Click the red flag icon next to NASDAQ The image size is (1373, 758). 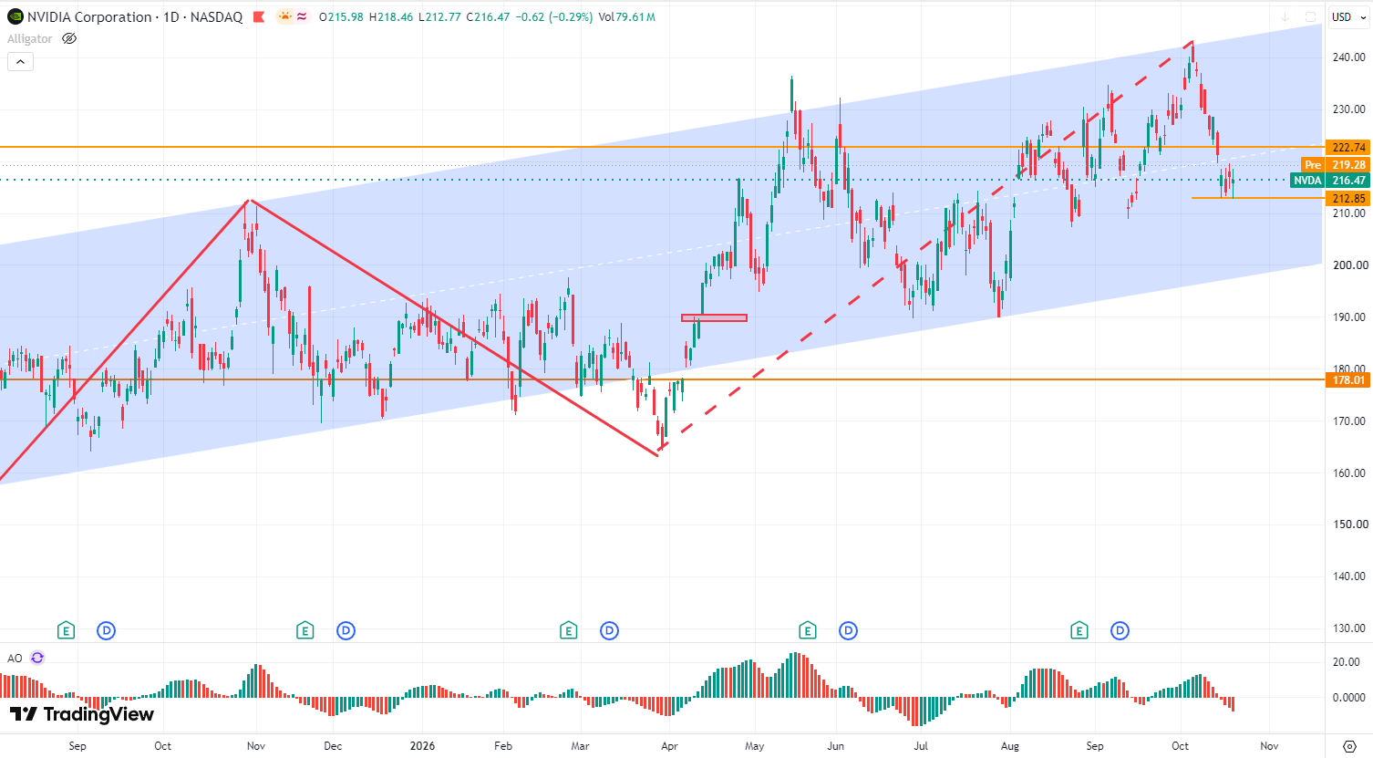pos(259,16)
